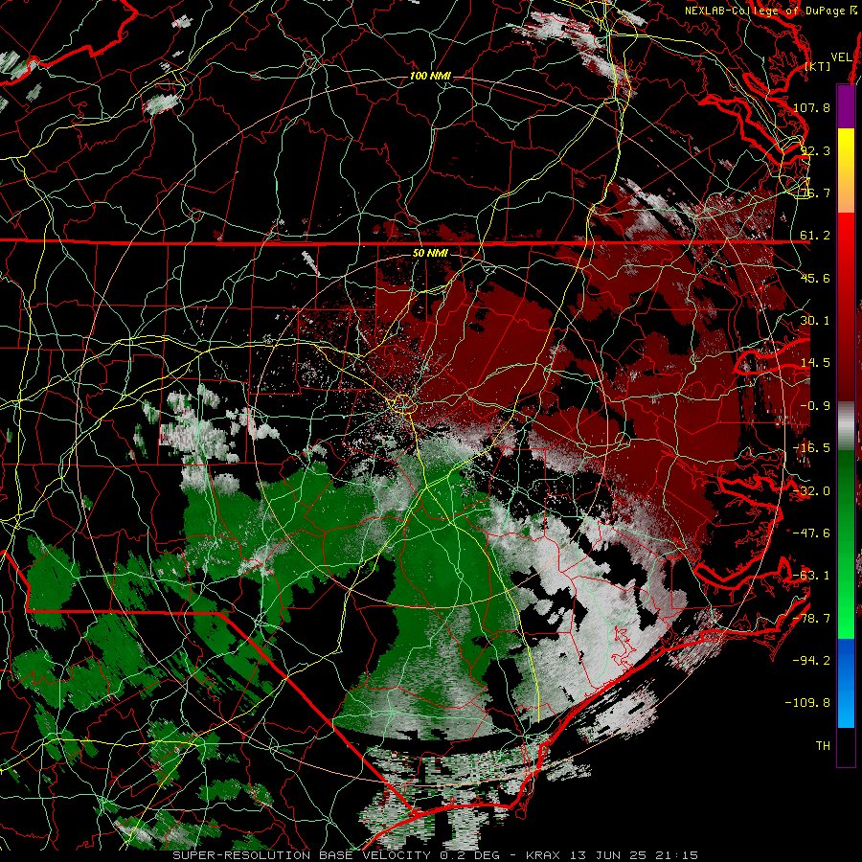Click the Super-Resolution Base Velocity caption

coord(436,855)
